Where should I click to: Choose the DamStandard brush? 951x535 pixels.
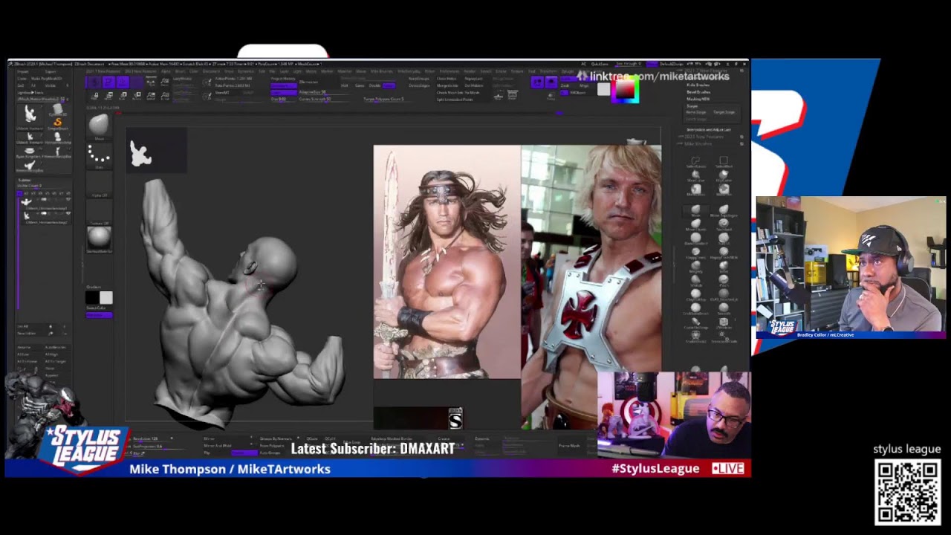tap(695, 239)
